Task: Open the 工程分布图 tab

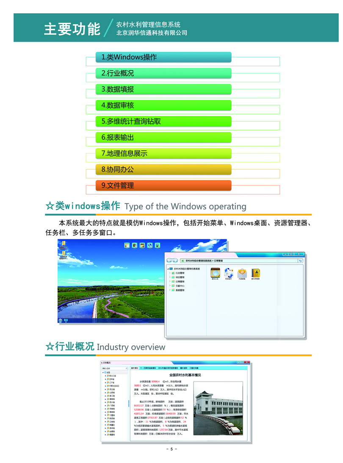Action: (x=194, y=368)
